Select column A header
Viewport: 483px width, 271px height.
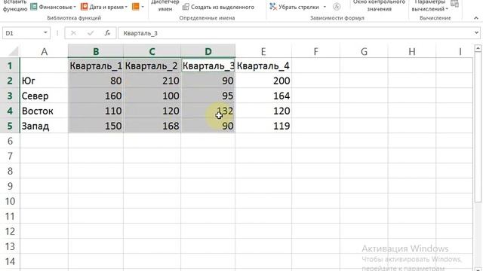(x=44, y=51)
